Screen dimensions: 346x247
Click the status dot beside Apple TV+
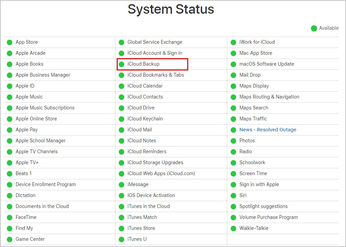[10, 163]
